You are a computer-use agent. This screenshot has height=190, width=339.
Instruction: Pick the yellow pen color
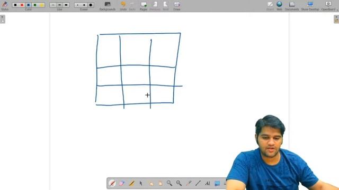pyautogui.click(x=41, y=5)
